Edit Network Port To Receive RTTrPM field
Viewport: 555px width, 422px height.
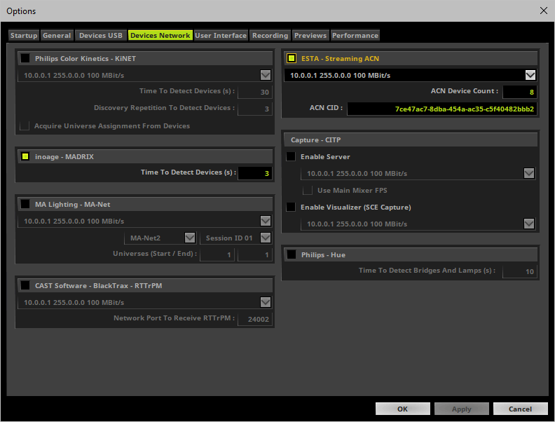[255, 319]
